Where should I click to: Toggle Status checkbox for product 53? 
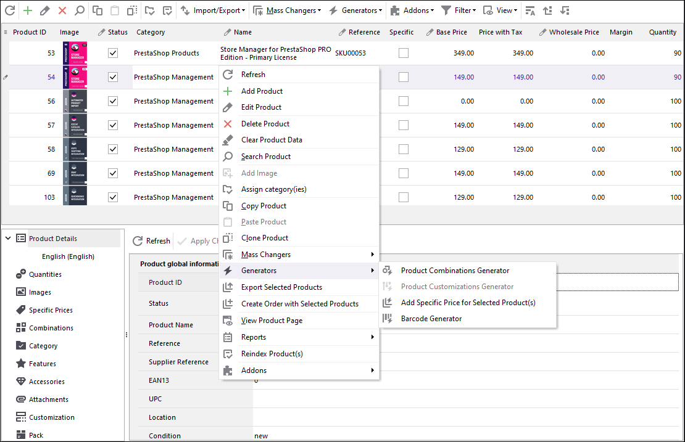(x=113, y=53)
